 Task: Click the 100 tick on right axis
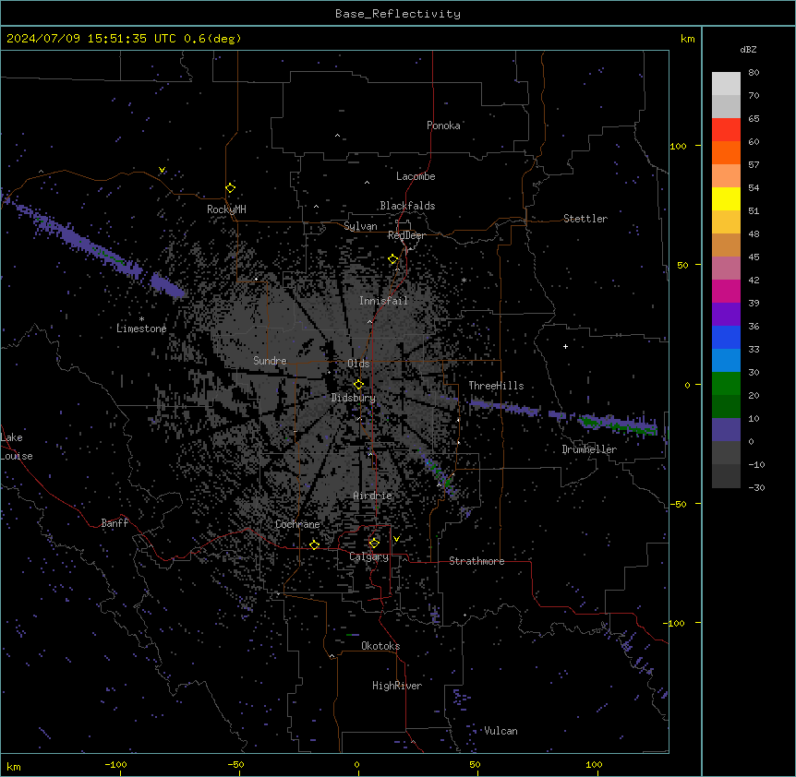[x=678, y=146]
